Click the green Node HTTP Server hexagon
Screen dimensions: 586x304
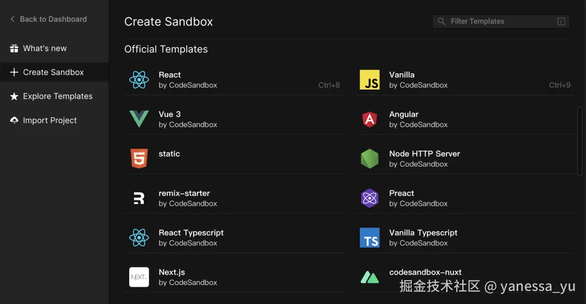tap(370, 159)
